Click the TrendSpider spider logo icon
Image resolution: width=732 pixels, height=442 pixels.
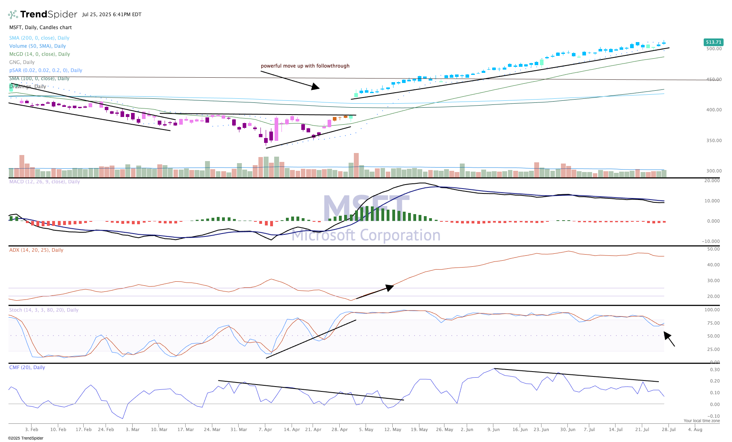(x=13, y=15)
